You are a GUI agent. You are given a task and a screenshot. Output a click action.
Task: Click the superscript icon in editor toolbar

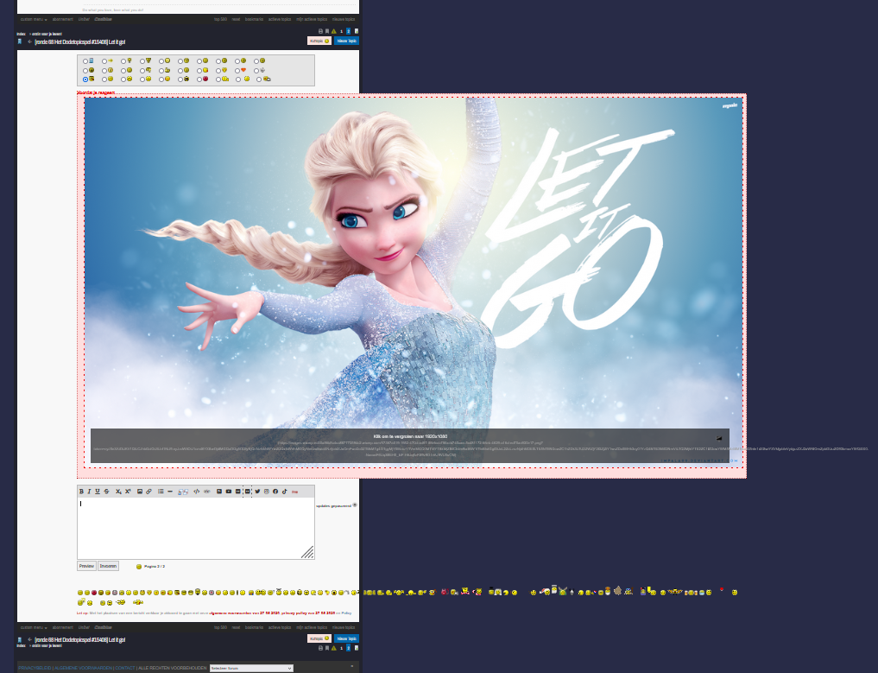coord(128,492)
